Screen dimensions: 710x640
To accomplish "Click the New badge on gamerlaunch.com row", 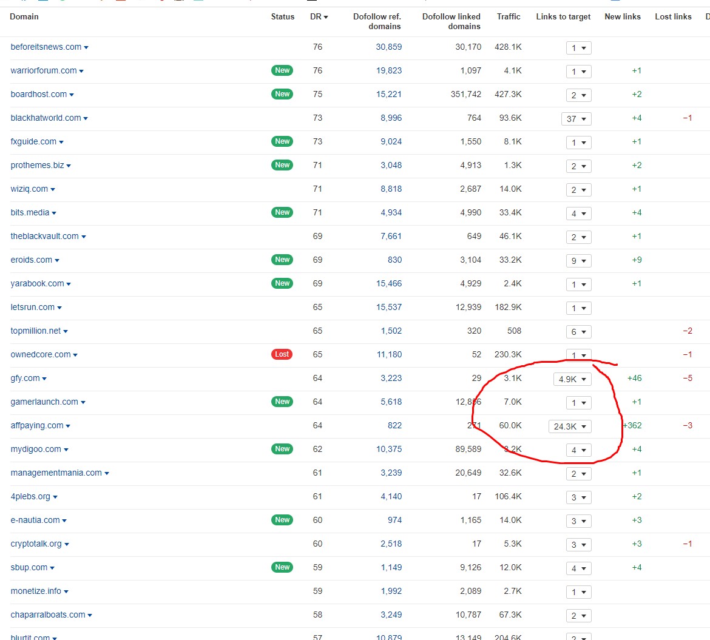I will coord(282,402).
